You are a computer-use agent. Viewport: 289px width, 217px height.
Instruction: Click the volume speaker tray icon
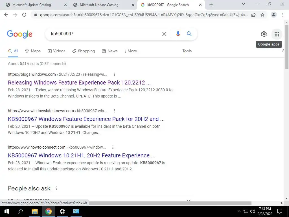tap(253, 211)
